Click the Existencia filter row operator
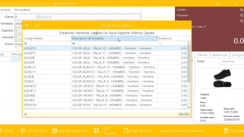 (160, 44)
